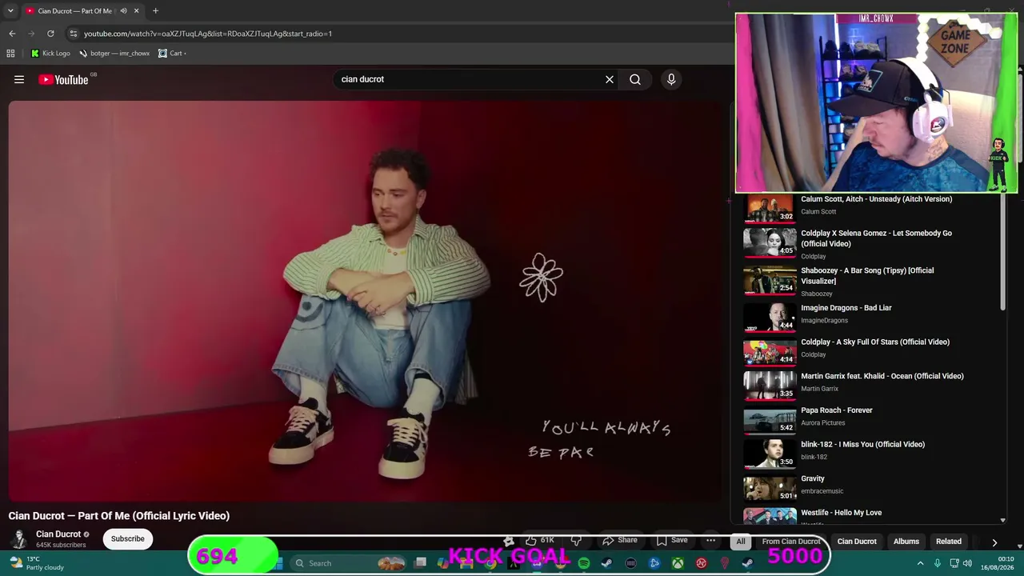Start voice search with the microphone
This screenshot has width=1024, height=576.
[671, 79]
